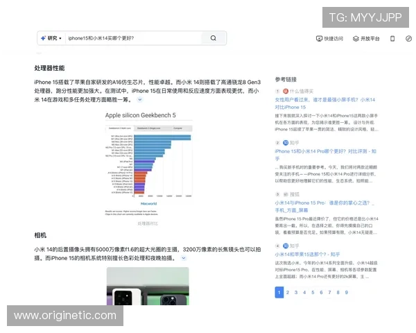The height and width of the screenshot is (333, 416).
Task: Go to references page 3
Action: [x=296, y=292]
